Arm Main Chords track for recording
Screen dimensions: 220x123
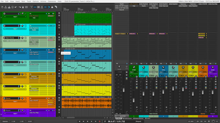tap(4, 38)
